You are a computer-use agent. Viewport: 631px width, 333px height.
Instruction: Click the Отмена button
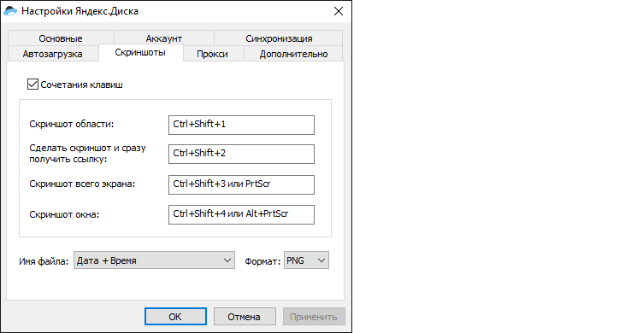point(245,317)
